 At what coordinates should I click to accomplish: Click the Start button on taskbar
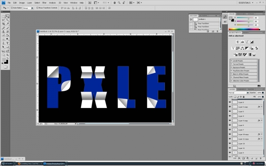point(7,164)
